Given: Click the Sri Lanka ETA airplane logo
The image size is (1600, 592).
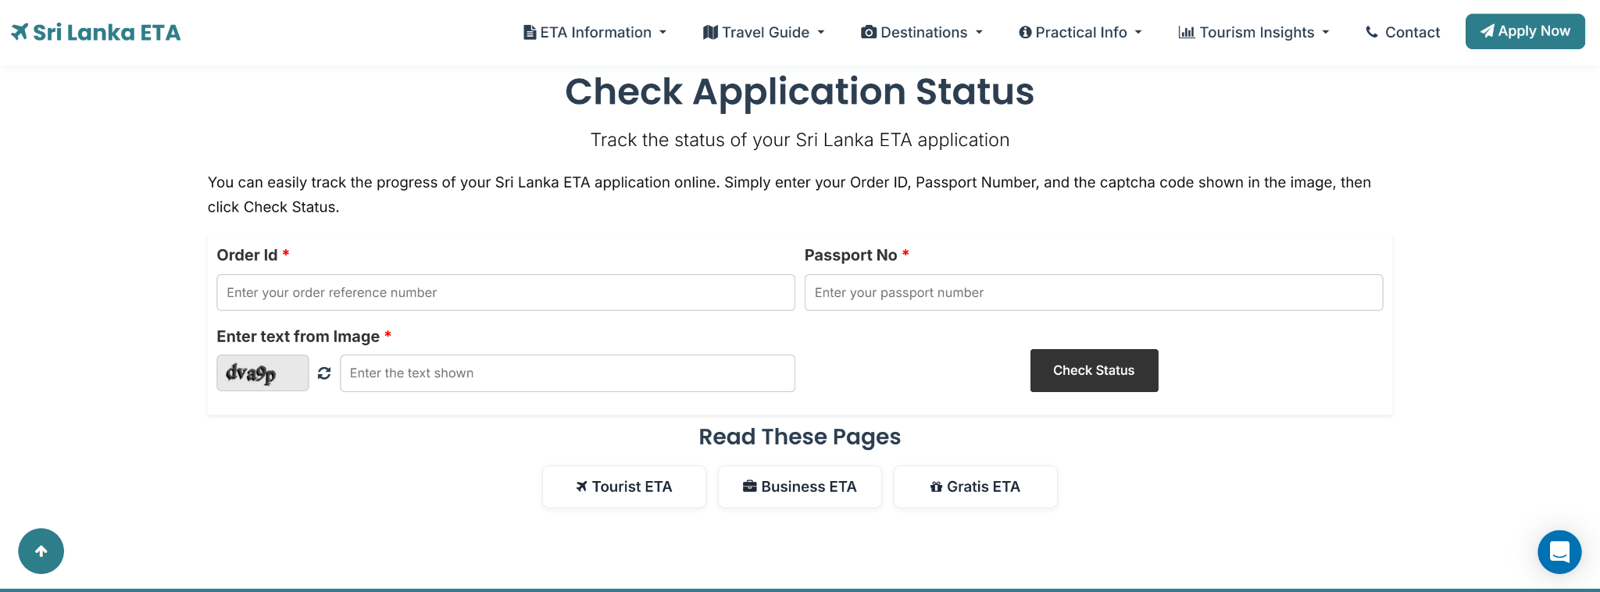Looking at the screenshot, I should pyautogui.click(x=20, y=32).
